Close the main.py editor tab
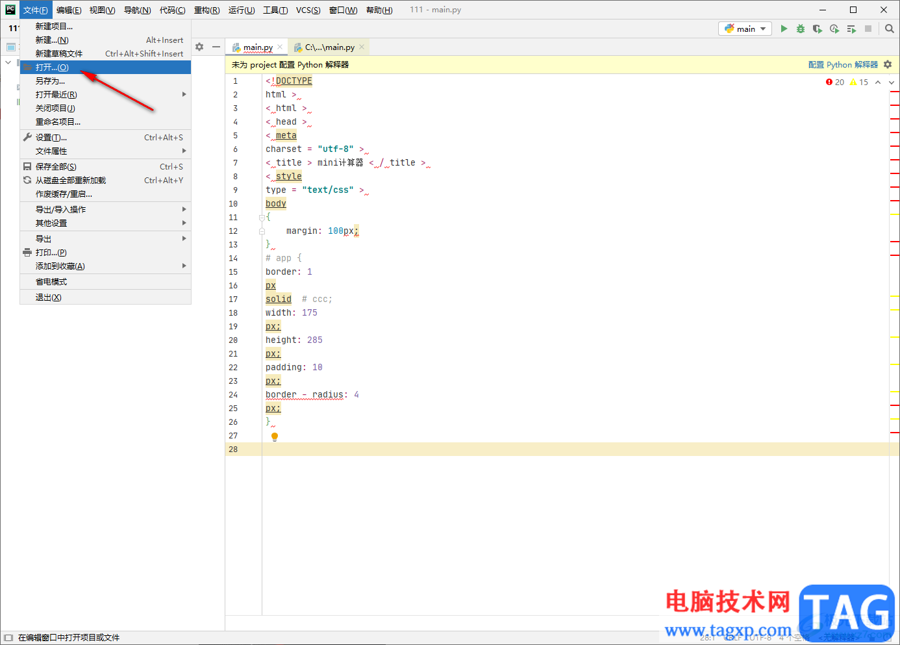Screen dimensions: 900x645 click(280, 47)
